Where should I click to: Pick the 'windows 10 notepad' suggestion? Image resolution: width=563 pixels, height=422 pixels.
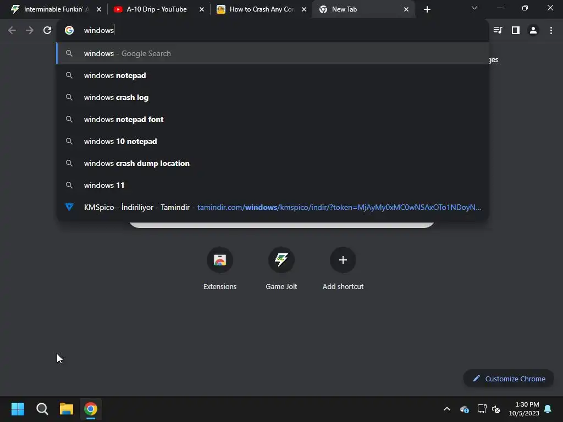click(273, 141)
